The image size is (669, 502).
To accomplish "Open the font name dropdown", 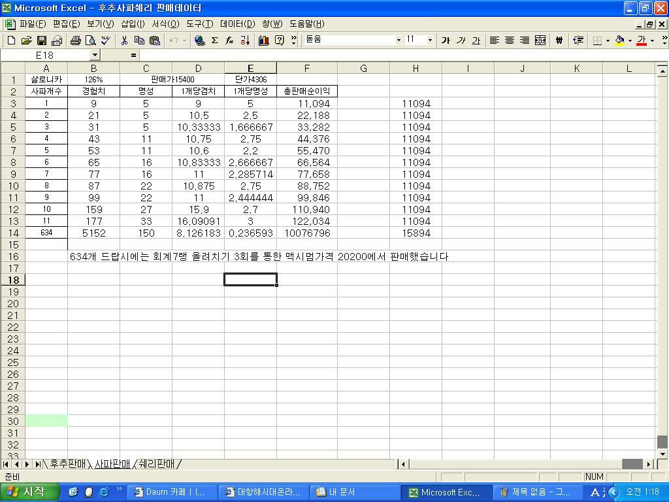I will [x=399, y=40].
